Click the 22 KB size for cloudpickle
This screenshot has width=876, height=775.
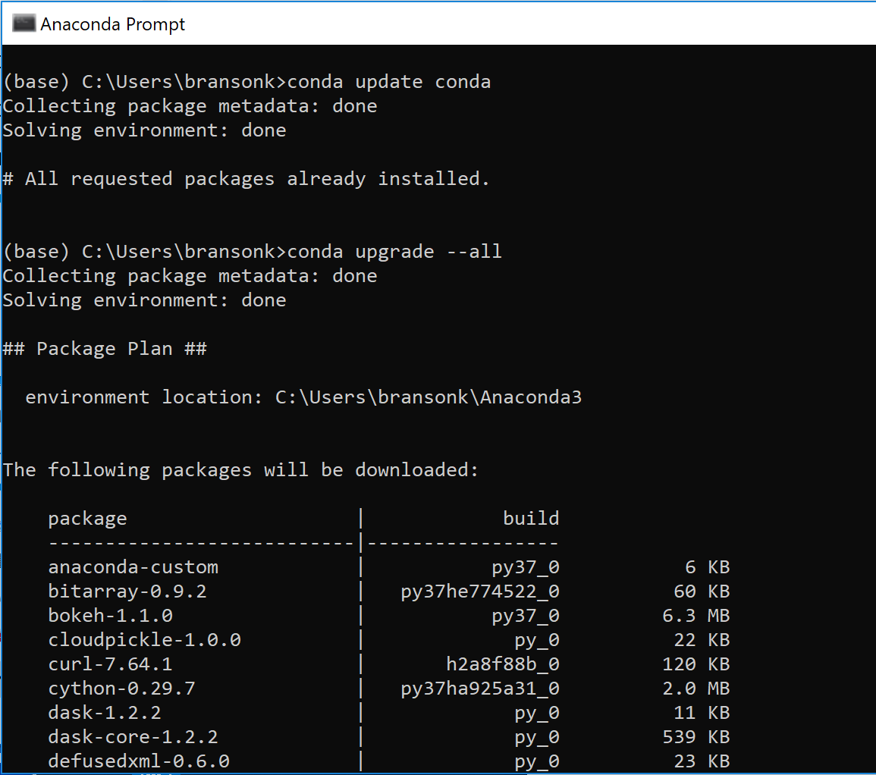coord(702,640)
